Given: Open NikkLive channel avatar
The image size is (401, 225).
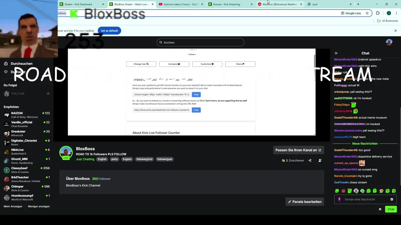Looking at the screenshot, I should 7,152.
